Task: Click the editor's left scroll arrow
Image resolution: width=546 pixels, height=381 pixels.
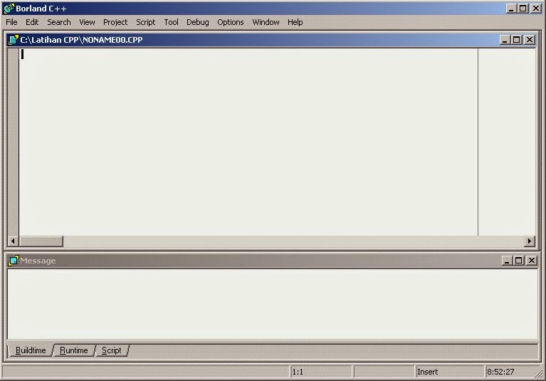Action: tap(14, 241)
